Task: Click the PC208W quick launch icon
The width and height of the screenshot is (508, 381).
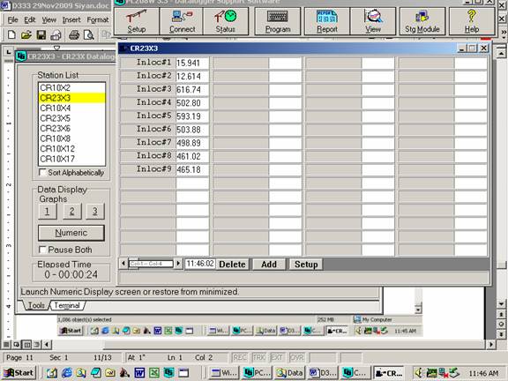Action: click(x=168, y=373)
